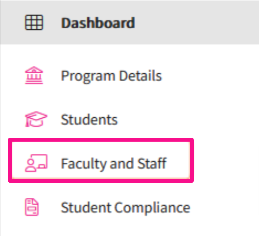Select the Students text label

(89, 120)
